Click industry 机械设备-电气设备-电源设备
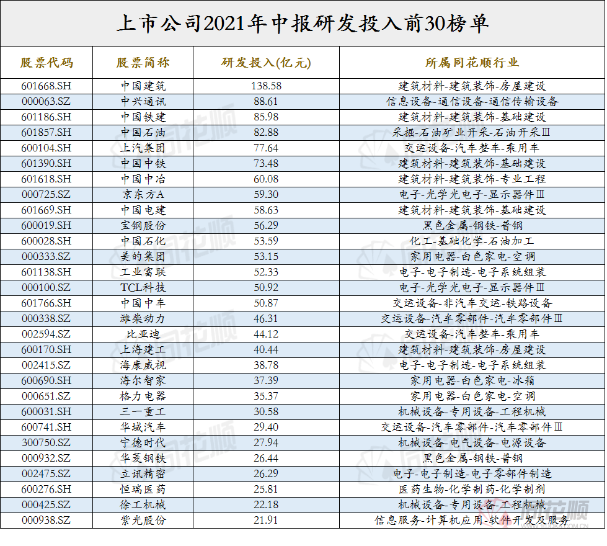This screenshot has height=546, width=607. click(472, 442)
